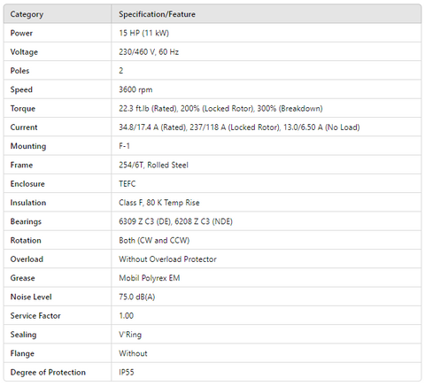425x386 pixels.
Task: Select the Current row label
Action: 24,127
